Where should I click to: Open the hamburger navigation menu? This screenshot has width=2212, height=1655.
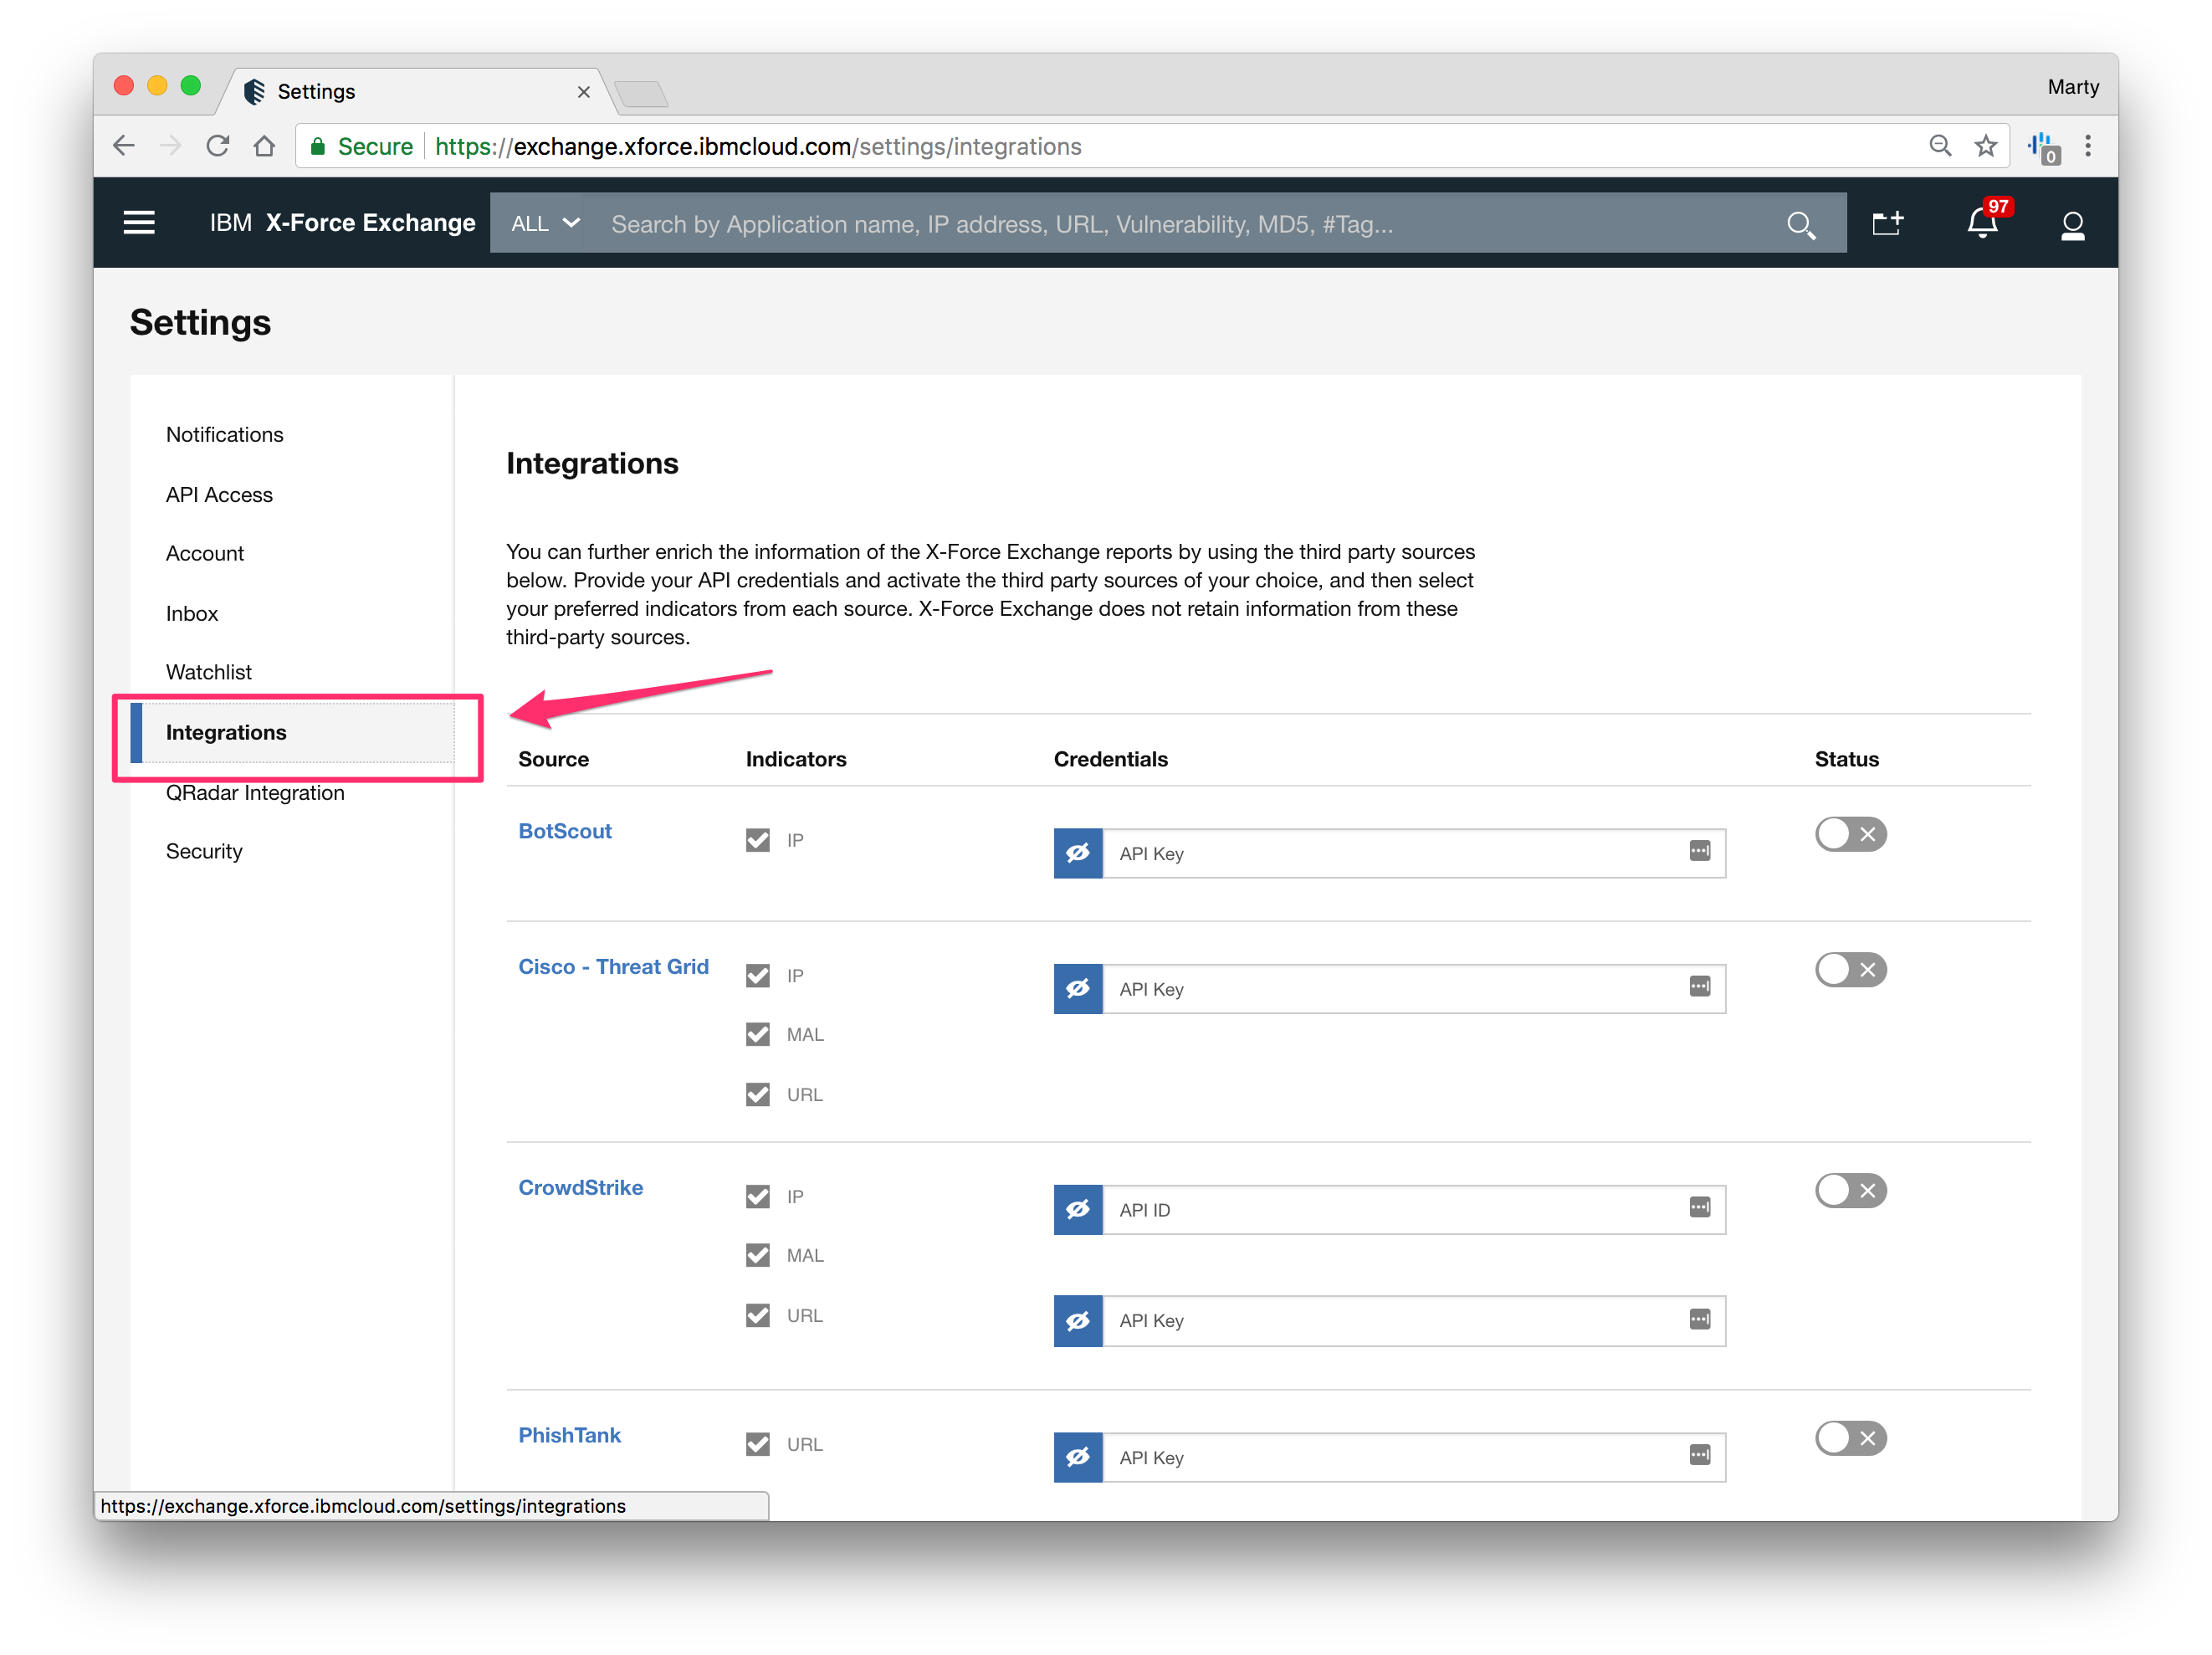point(138,223)
